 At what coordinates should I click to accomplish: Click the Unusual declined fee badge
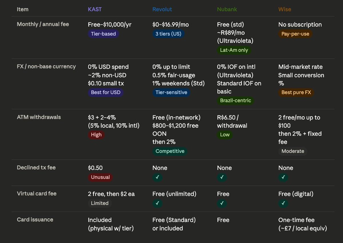click(100, 177)
